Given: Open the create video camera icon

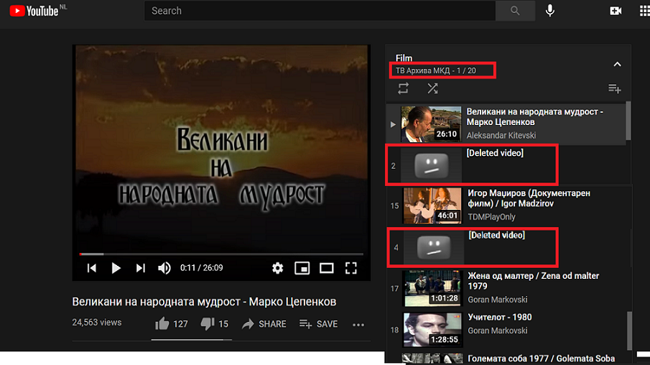Looking at the screenshot, I should [616, 11].
